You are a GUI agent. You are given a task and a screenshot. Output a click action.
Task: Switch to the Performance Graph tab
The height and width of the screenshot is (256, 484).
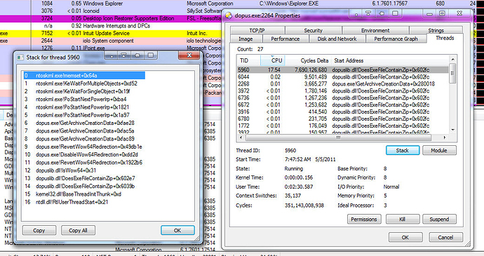point(396,39)
